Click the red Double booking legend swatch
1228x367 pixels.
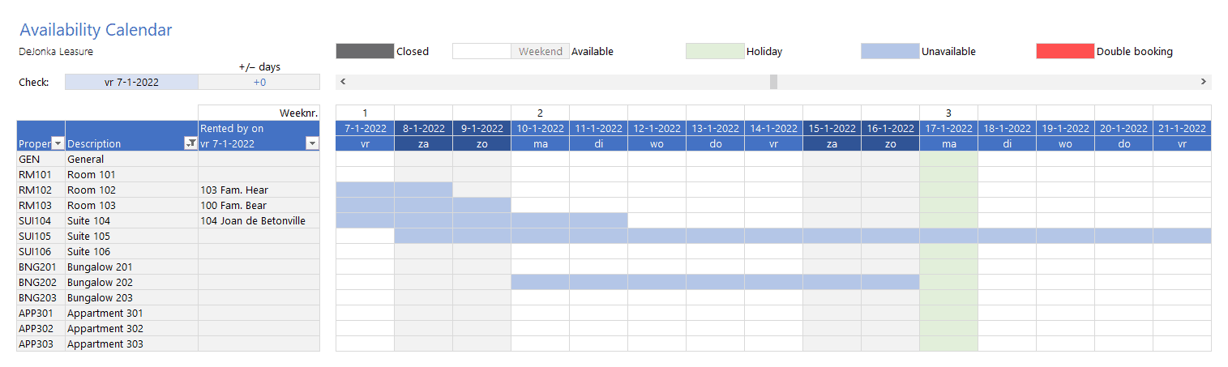[x=1065, y=51]
